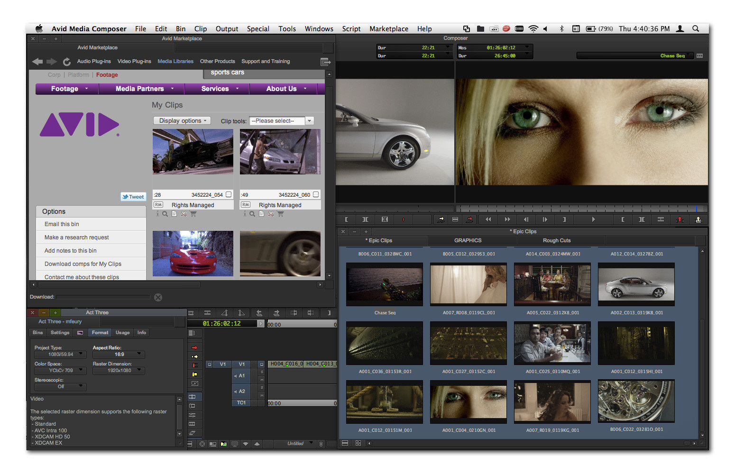Image resolution: width=735 pixels, height=474 pixels.
Task: Click the position bar under Composer monitor
Action: pos(581,209)
